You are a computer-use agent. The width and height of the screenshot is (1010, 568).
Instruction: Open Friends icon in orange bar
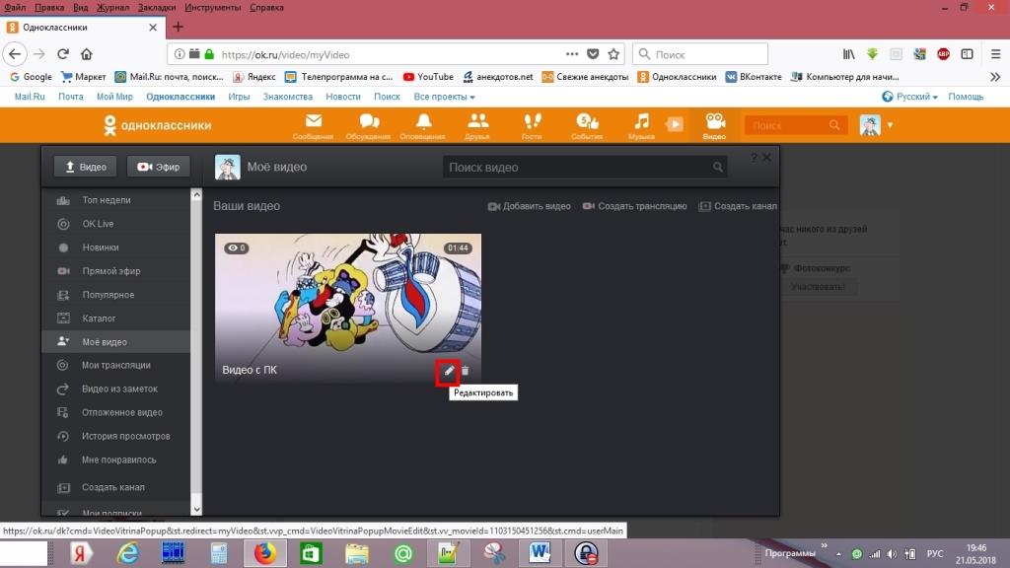[477, 125]
